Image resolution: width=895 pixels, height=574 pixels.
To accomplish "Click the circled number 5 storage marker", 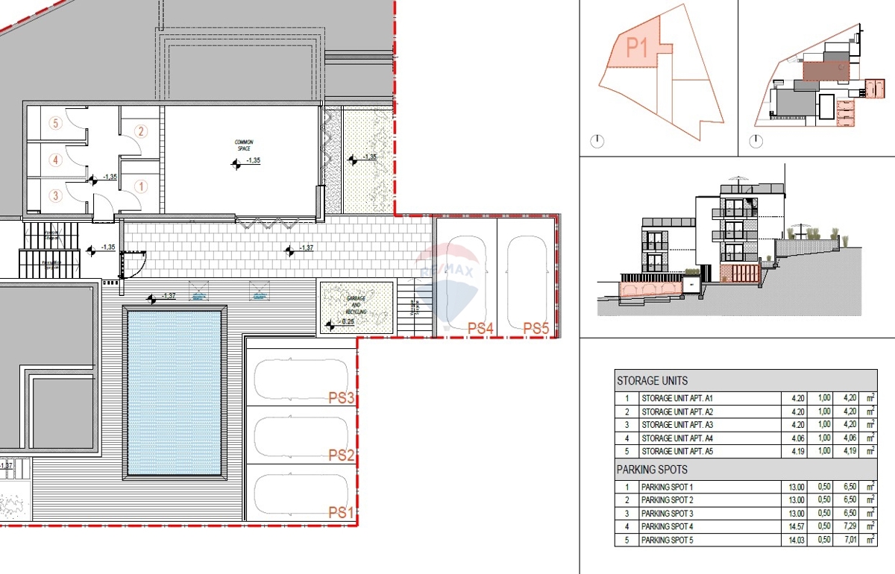I will (x=54, y=124).
